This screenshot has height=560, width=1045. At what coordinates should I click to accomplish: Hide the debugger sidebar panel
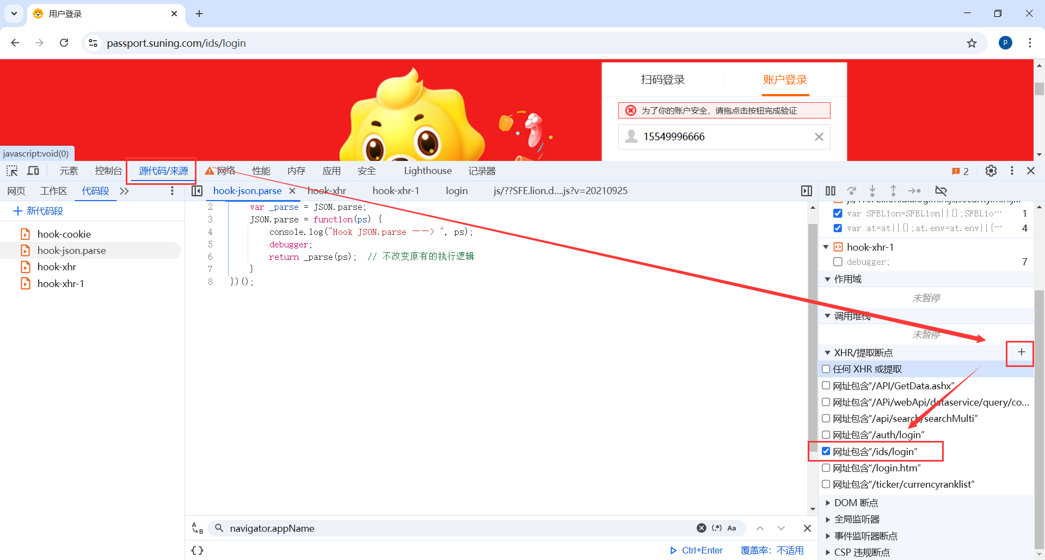tap(807, 191)
